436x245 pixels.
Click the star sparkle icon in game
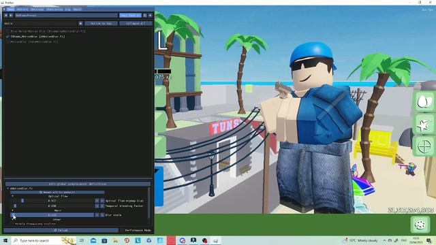pyautogui.click(x=424, y=124)
